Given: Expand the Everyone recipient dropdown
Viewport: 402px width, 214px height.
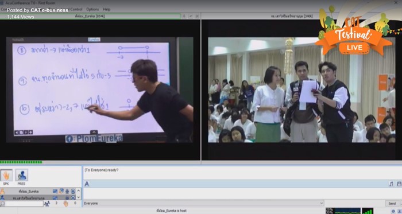Looking at the screenshot, I should point(321,203).
